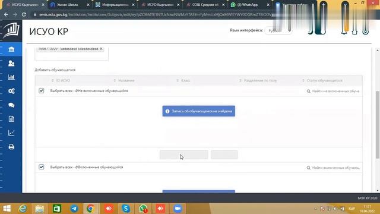The width and height of the screenshot is (380, 214).
Task: Click the scrollbar down arrow
Action: pyautogui.click(x=378, y=190)
